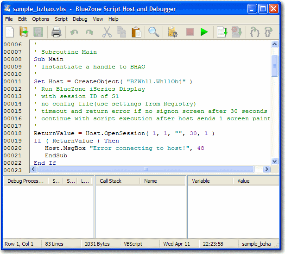This screenshot has height=254, width=285.
Task: Click the 'Error connecting to host!' string
Action: [139, 148]
